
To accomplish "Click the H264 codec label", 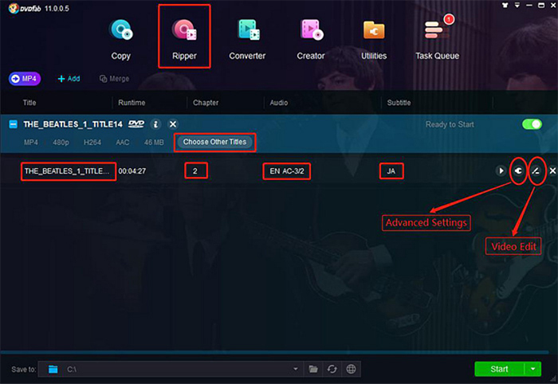I will click(92, 143).
